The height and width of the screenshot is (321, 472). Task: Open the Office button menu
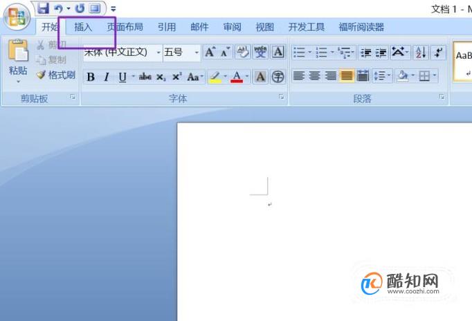point(17,17)
